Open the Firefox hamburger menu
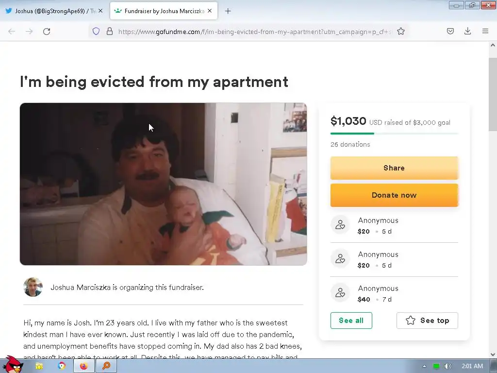Image resolution: width=497 pixels, height=373 pixels. tap(485, 31)
